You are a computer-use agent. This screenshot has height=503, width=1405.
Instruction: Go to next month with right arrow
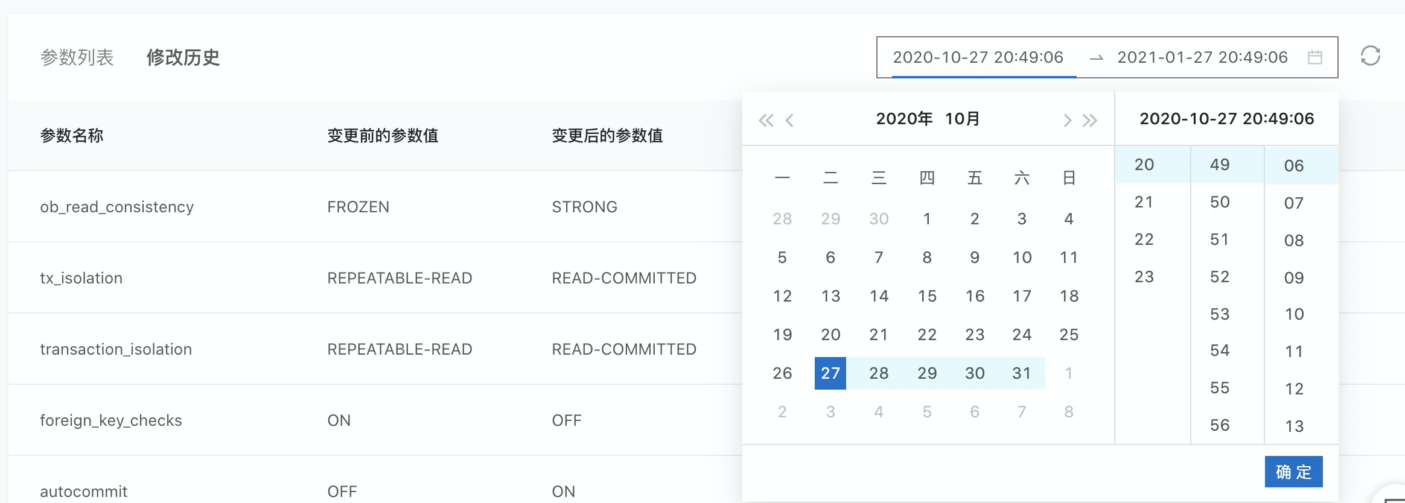pyautogui.click(x=1067, y=121)
